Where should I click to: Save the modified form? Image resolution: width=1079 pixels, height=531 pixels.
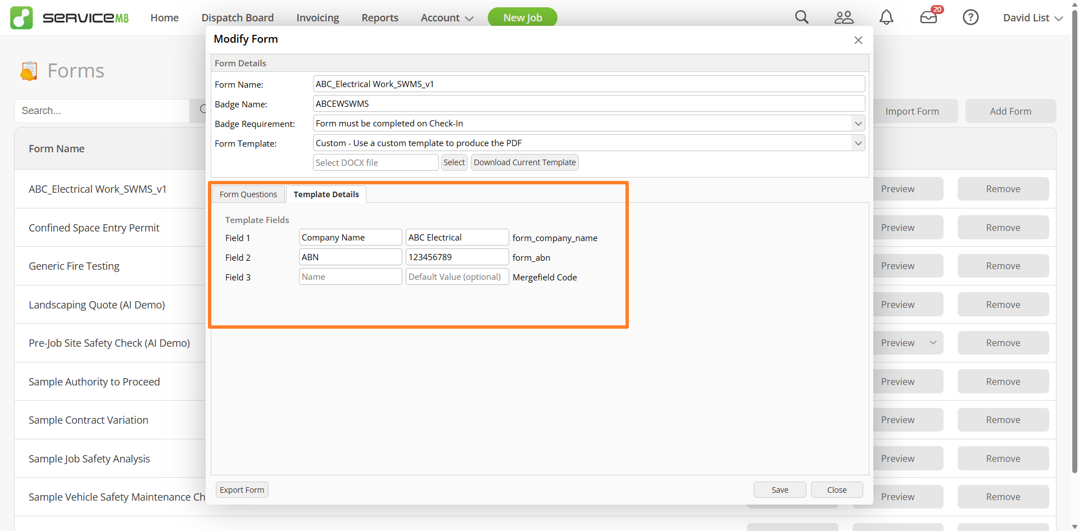point(780,490)
